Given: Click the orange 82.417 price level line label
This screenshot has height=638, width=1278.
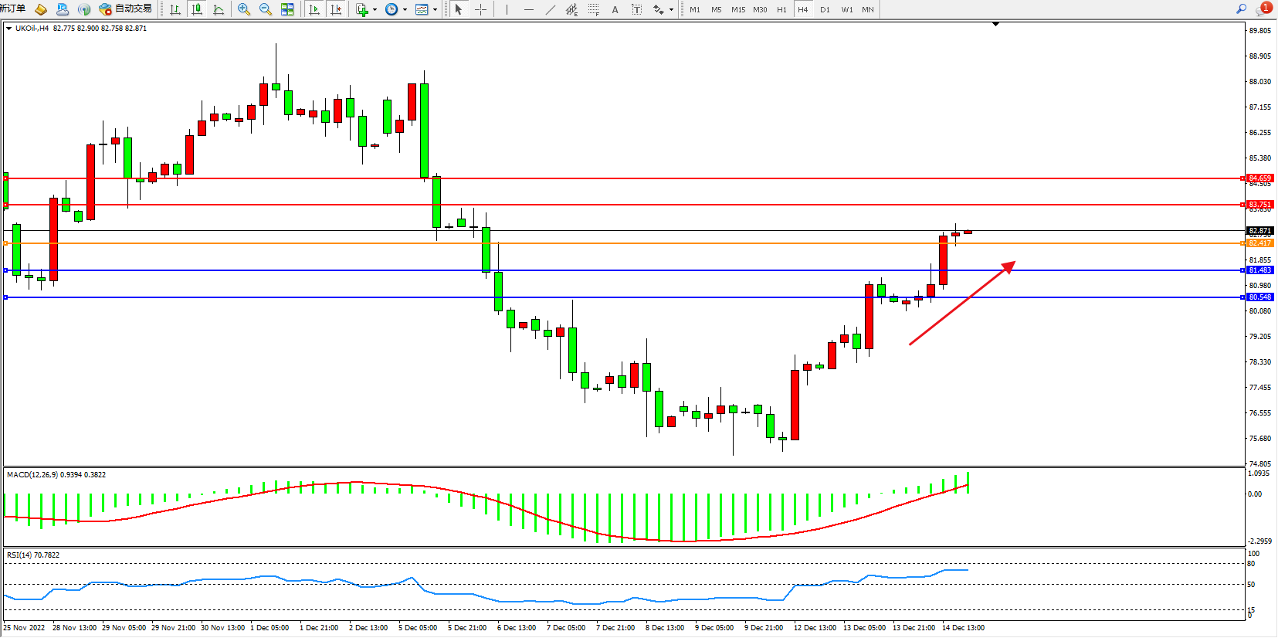Looking at the screenshot, I should pyautogui.click(x=1259, y=243).
